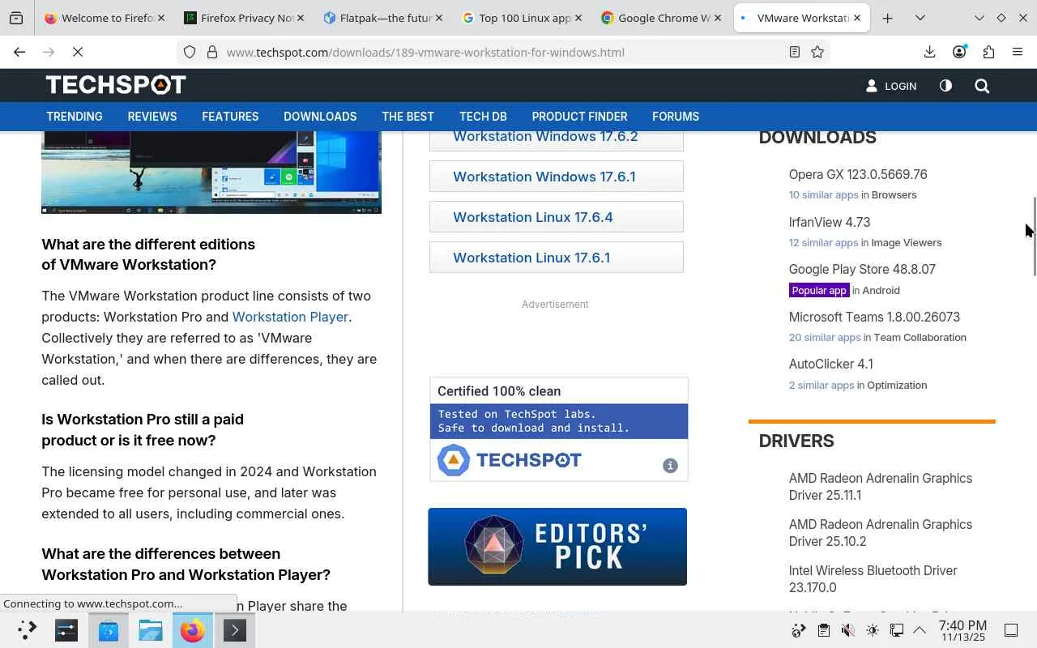Click the Firefox icon in the taskbar
1037x648 pixels.
(193, 630)
